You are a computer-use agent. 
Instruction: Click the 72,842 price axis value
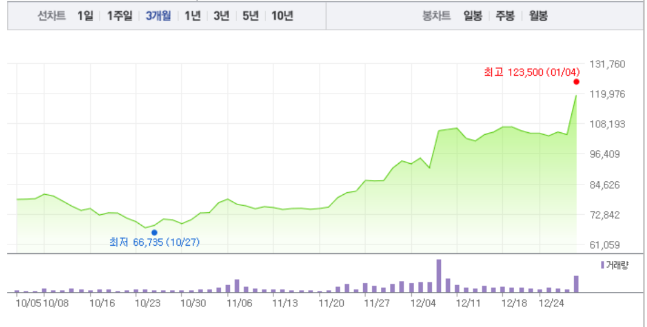(x=605, y=215)
